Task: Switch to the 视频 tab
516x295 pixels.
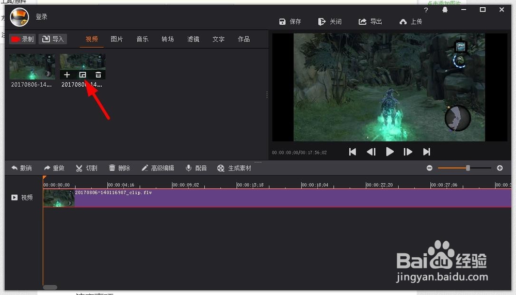Action: (x=91, y=39)
